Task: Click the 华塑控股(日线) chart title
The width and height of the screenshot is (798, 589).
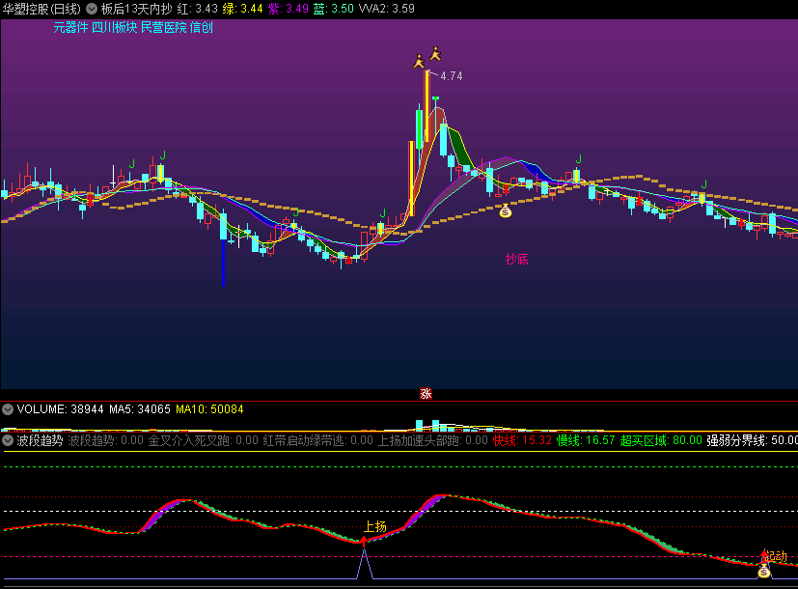Action: 41,9
